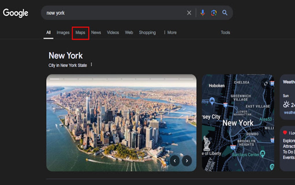Click the magnifying glass search icon
This screenshot has width=295, height=185.
[x=224, y=12]
